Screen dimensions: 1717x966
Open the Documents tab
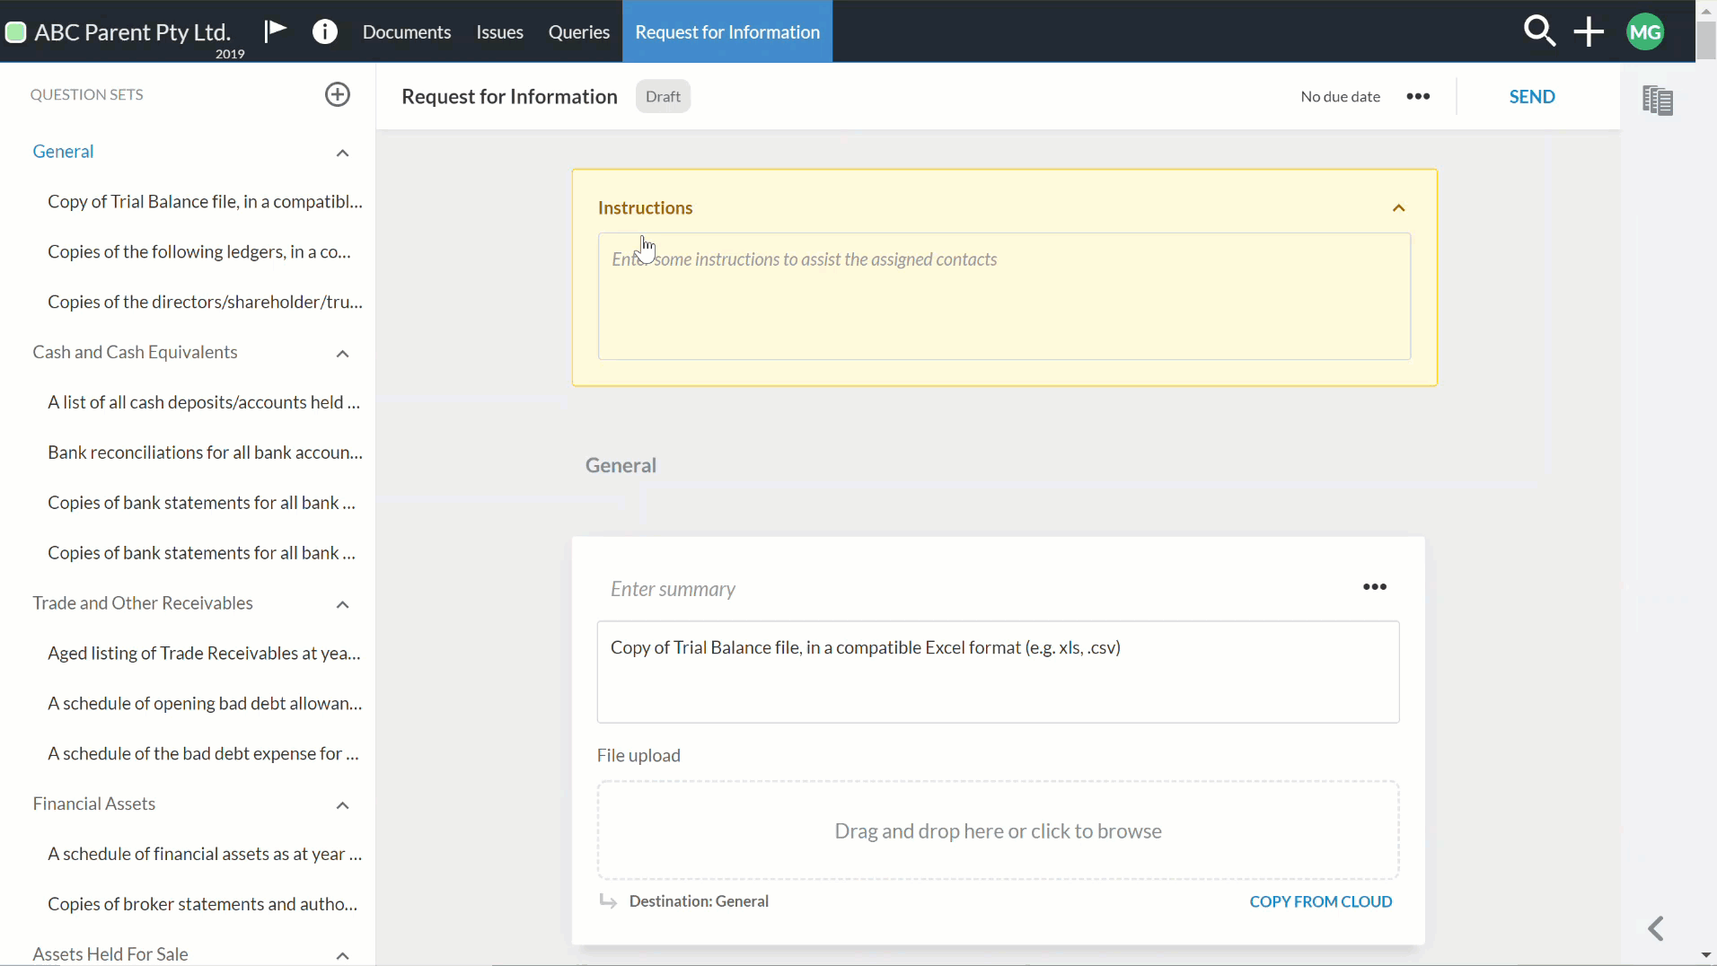point(407,32)
